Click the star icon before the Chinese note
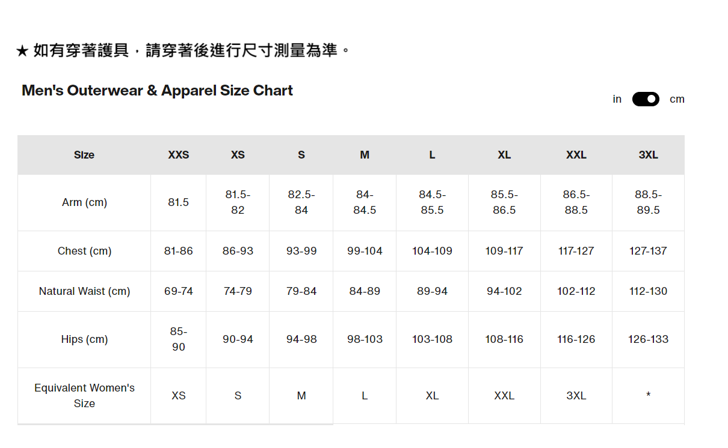 pos(22,51)
